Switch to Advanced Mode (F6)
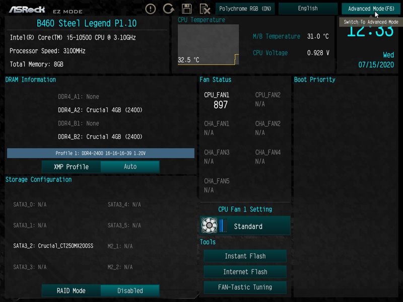The image size is (403, 302). pos(371,9)
